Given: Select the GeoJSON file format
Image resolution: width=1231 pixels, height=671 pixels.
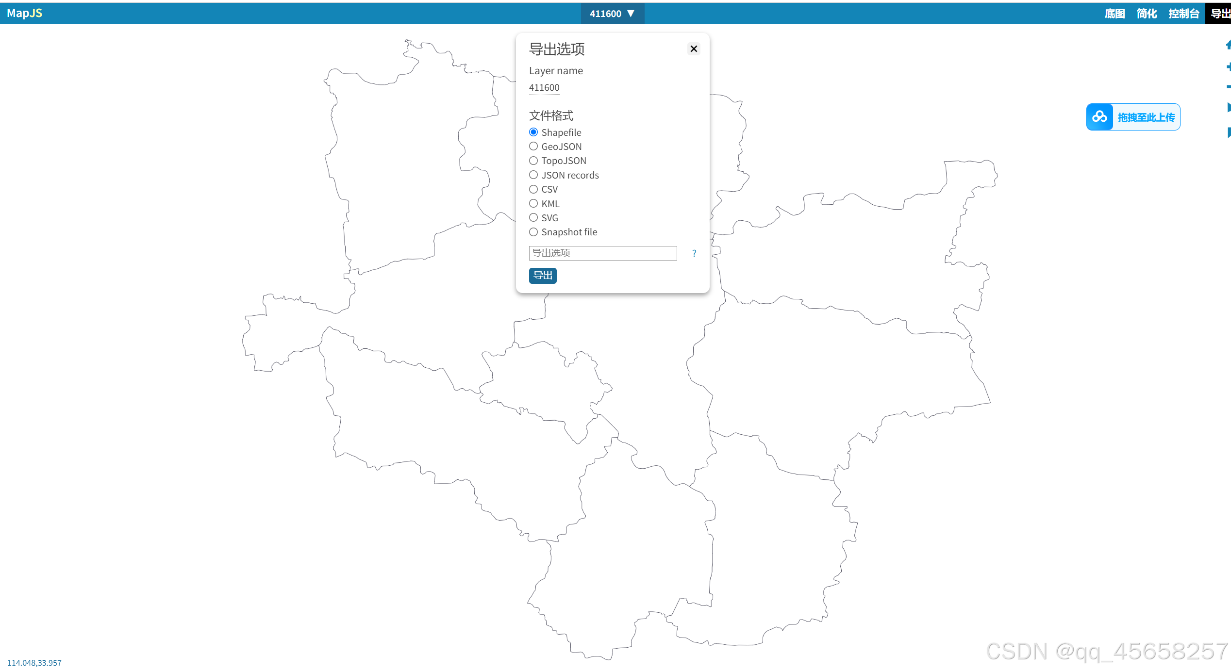Looking at the screenshot, I should (x=533, y=146).
